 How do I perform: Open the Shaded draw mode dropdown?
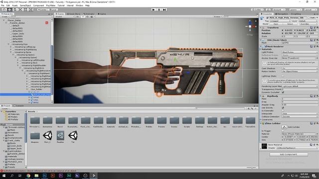(64, 16)
